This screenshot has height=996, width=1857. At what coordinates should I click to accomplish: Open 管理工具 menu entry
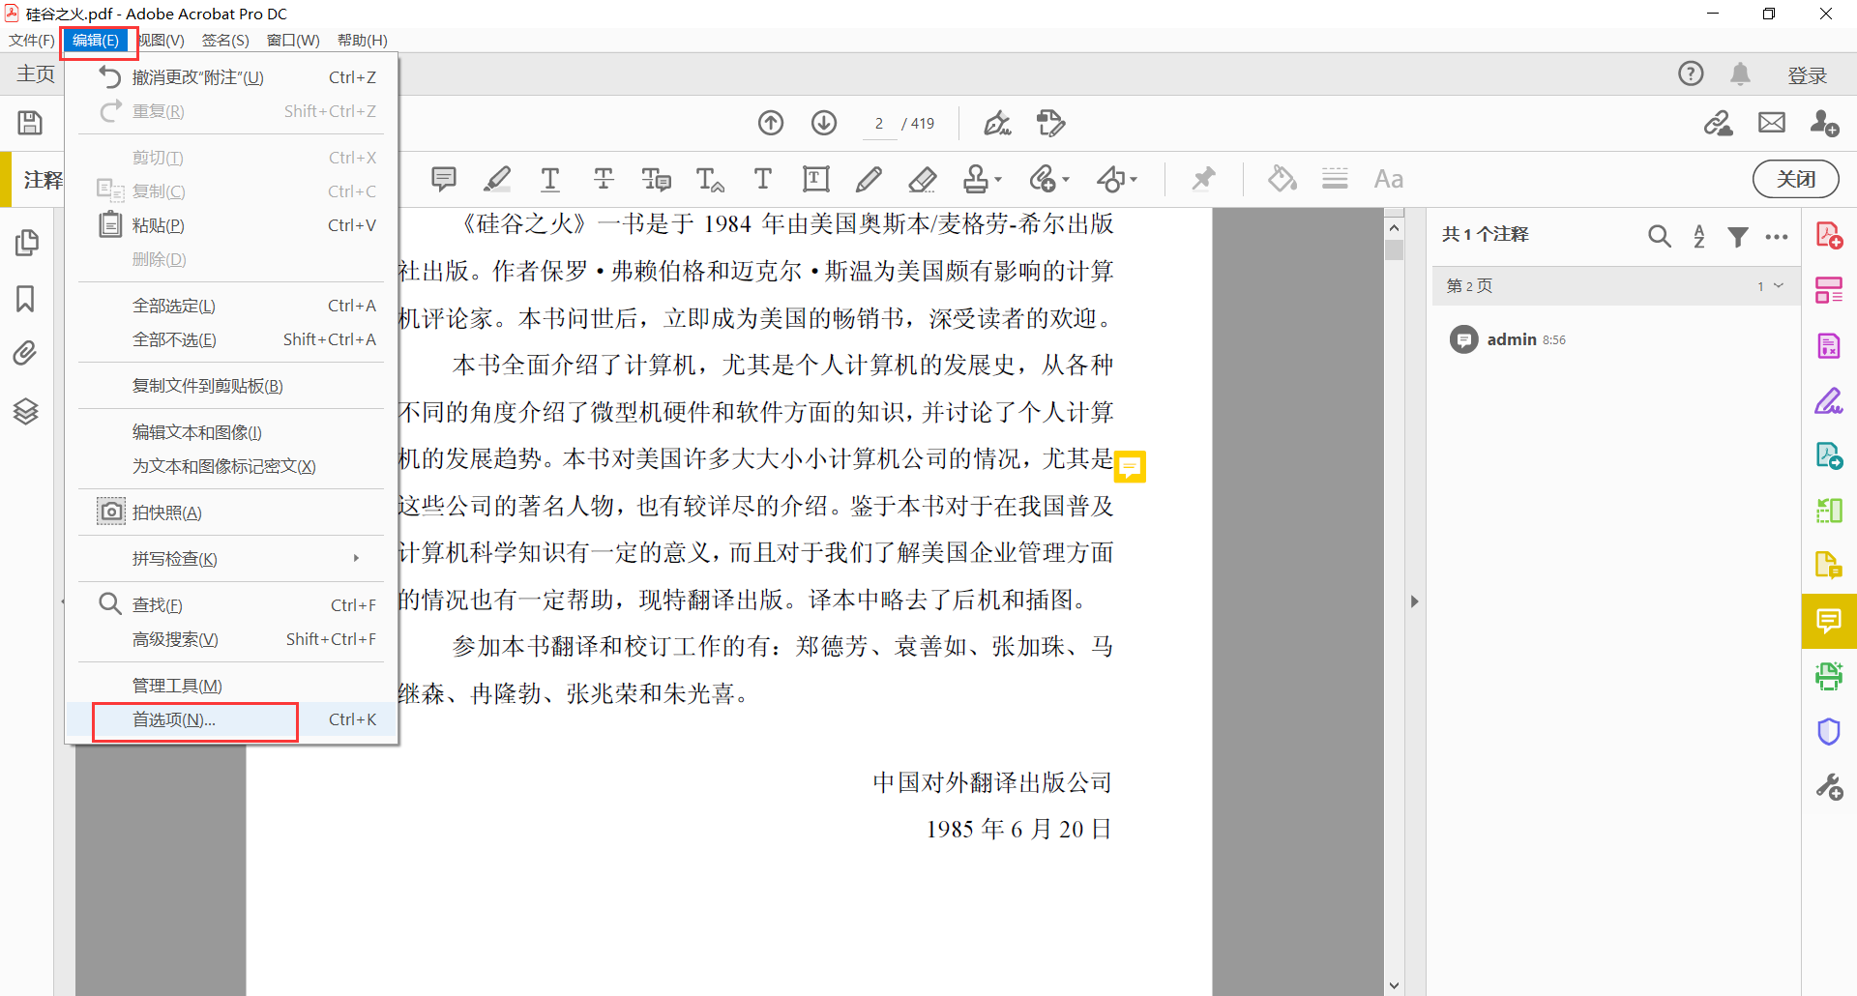[x=232, y=686]
